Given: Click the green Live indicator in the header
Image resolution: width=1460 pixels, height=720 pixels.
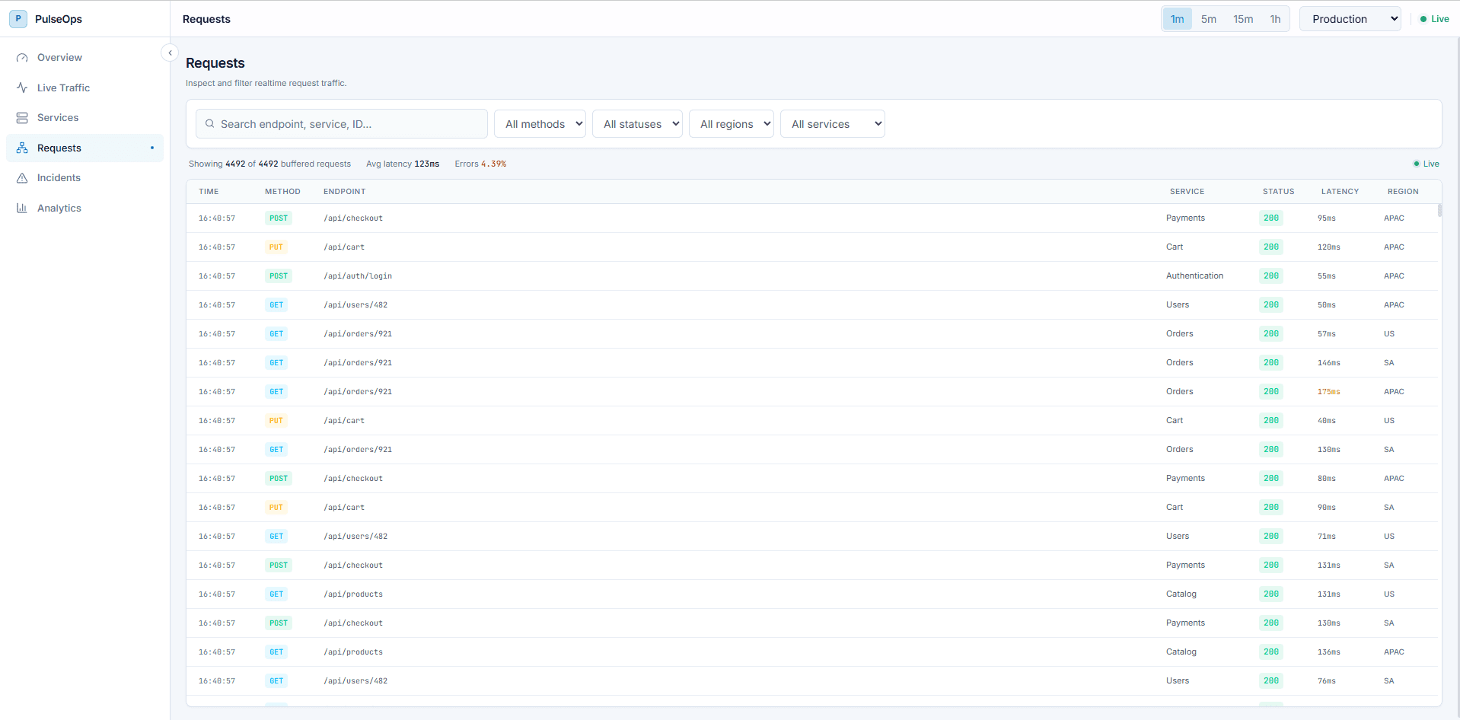Looking at the screenshot, I should 1434,19.
